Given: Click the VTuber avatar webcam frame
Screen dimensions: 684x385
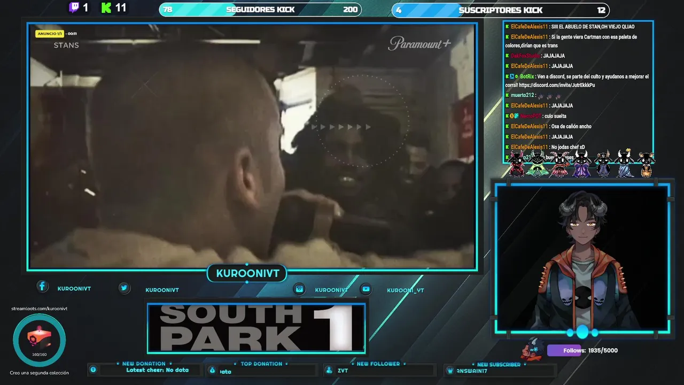Looking at the screenshot, I should [582, 259].
